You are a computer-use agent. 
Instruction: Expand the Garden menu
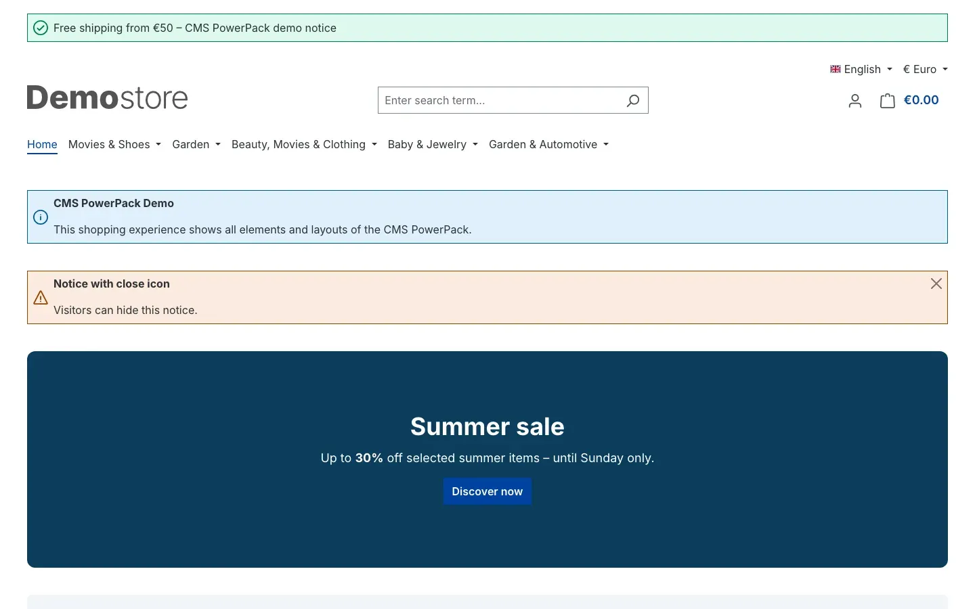pyautogui.click(x=196, y=144)
